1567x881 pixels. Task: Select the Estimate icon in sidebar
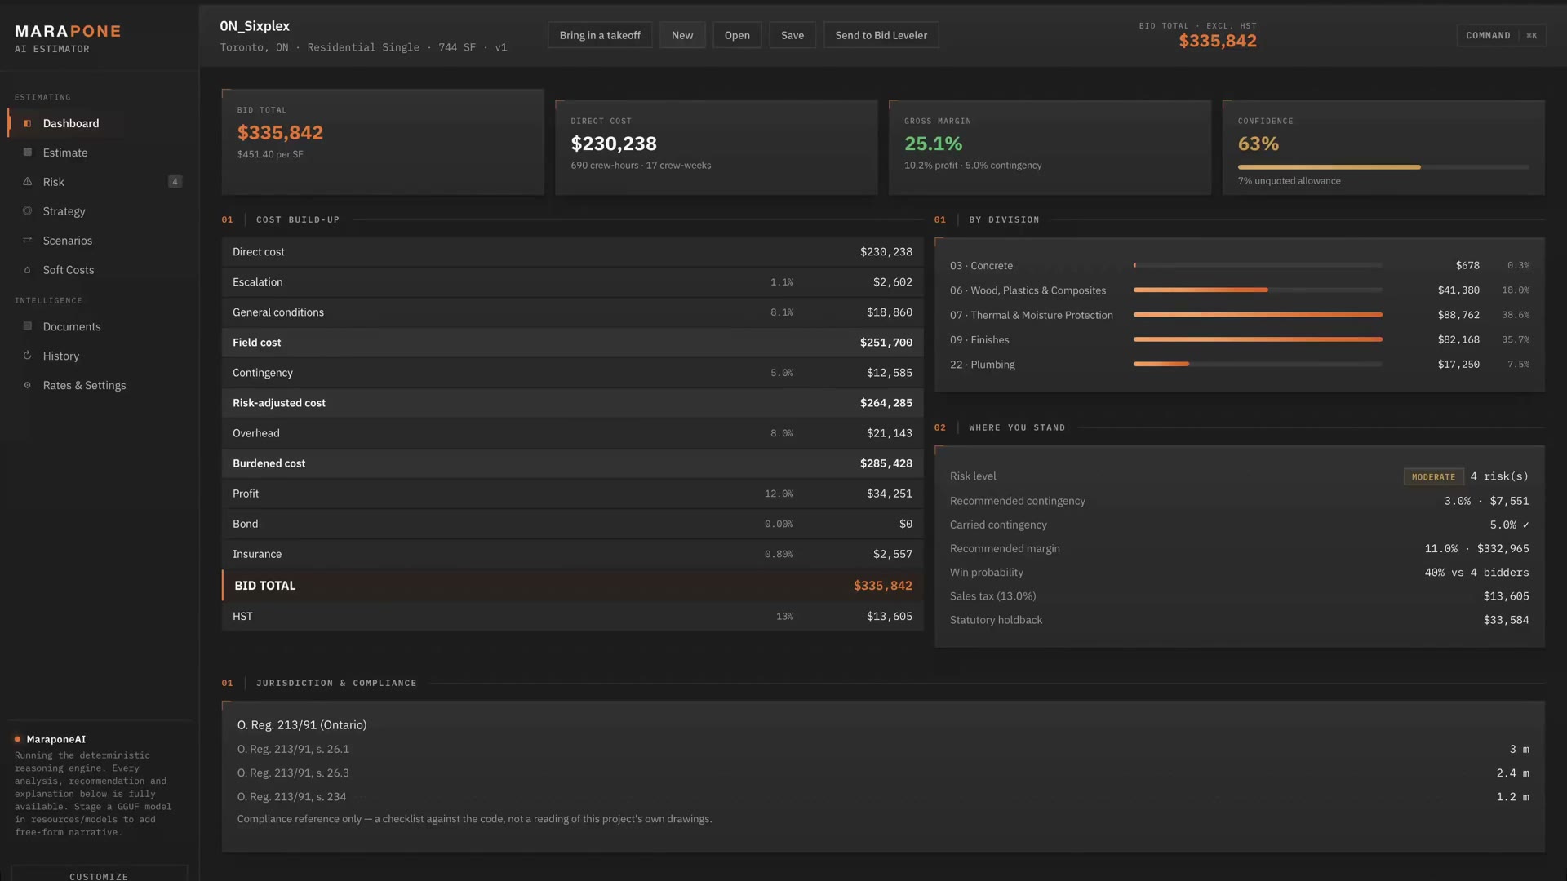pyautogui.click(x=27, y=153)
